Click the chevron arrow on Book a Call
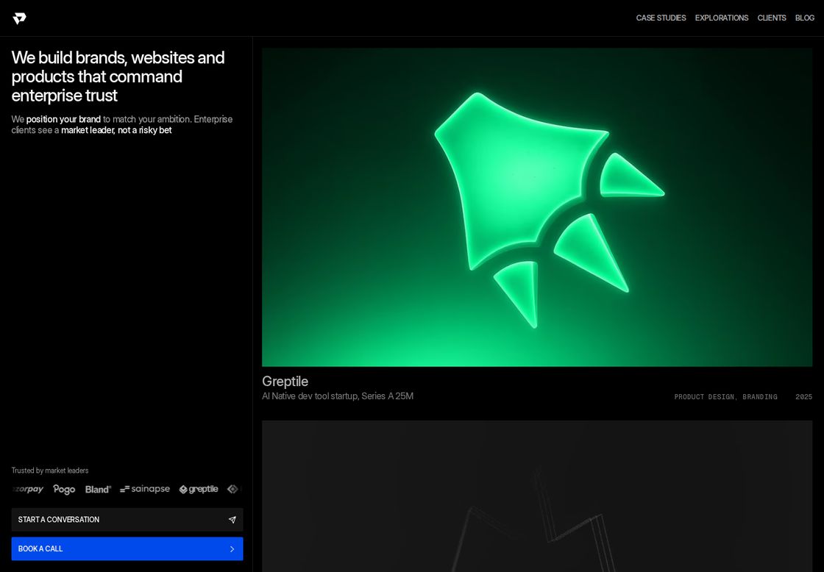The image size is (824, 572). 232,549
